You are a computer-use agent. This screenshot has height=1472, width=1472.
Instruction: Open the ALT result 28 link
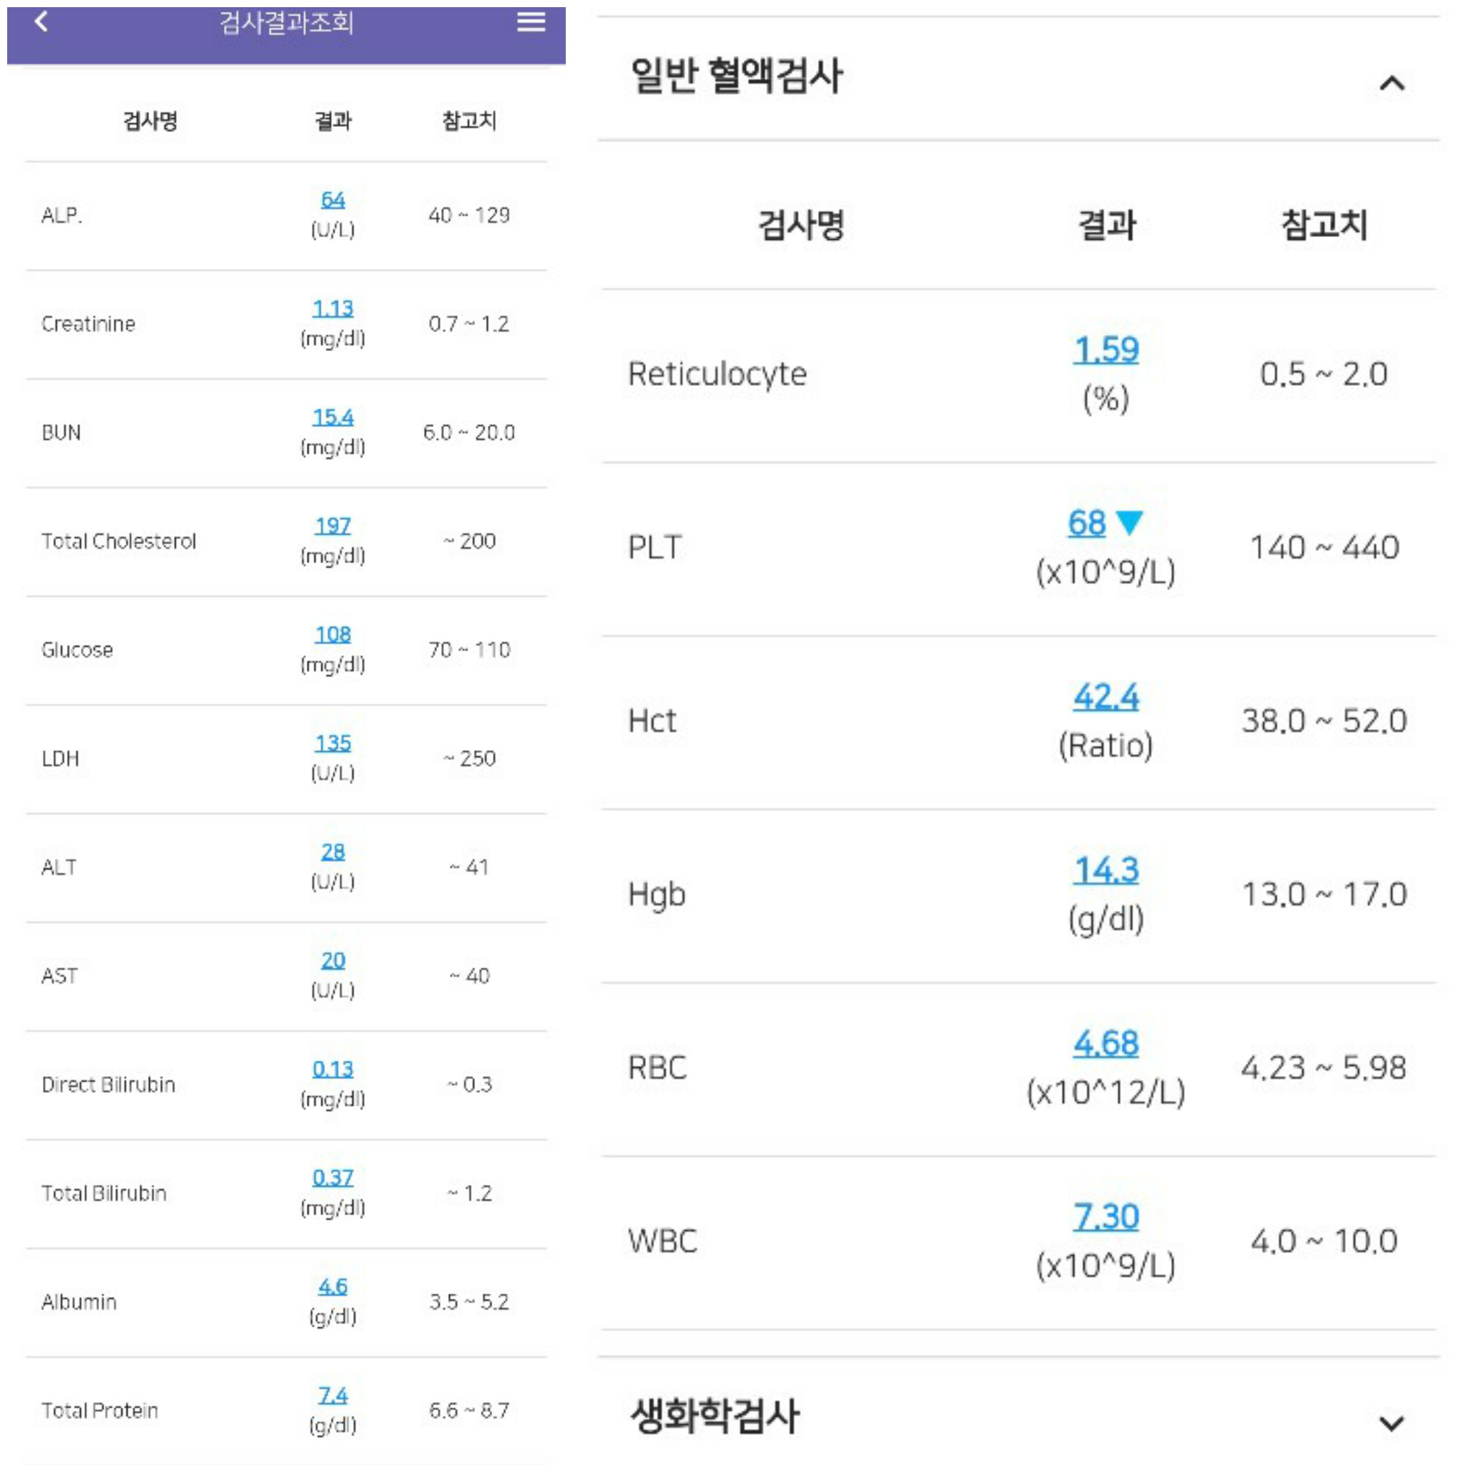point(333,852)
